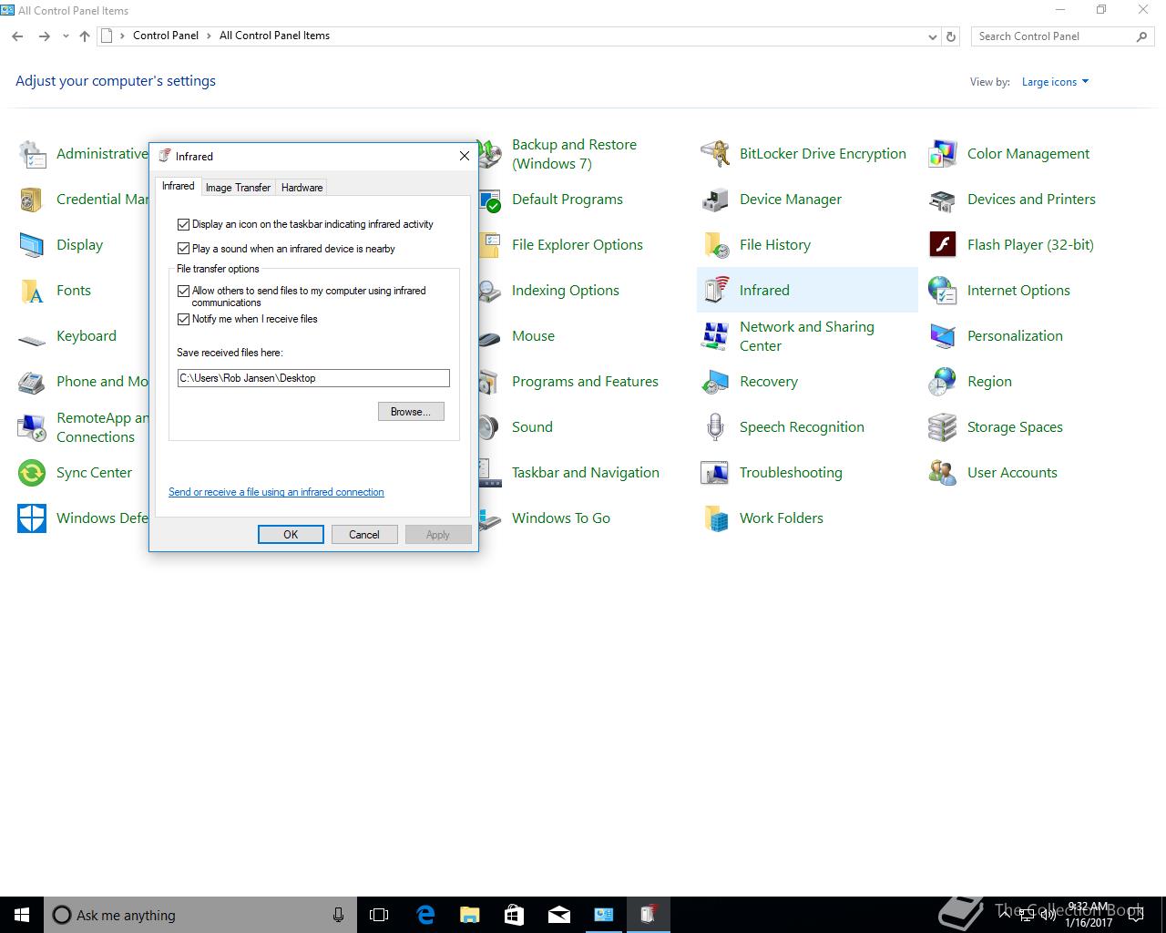
Task: Open the Phone and Modem icon
Action: (33, 382)
